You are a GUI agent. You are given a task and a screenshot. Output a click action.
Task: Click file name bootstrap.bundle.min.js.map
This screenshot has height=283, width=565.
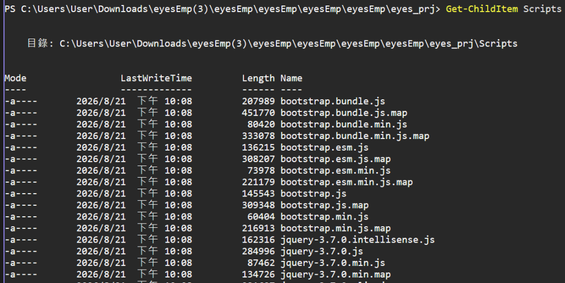(x=355, y=136)
